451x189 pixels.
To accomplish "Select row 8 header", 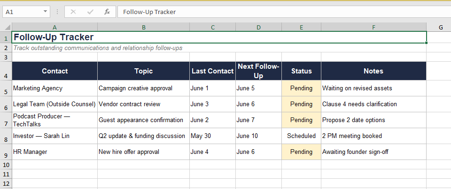I will (x=6, y=136).
